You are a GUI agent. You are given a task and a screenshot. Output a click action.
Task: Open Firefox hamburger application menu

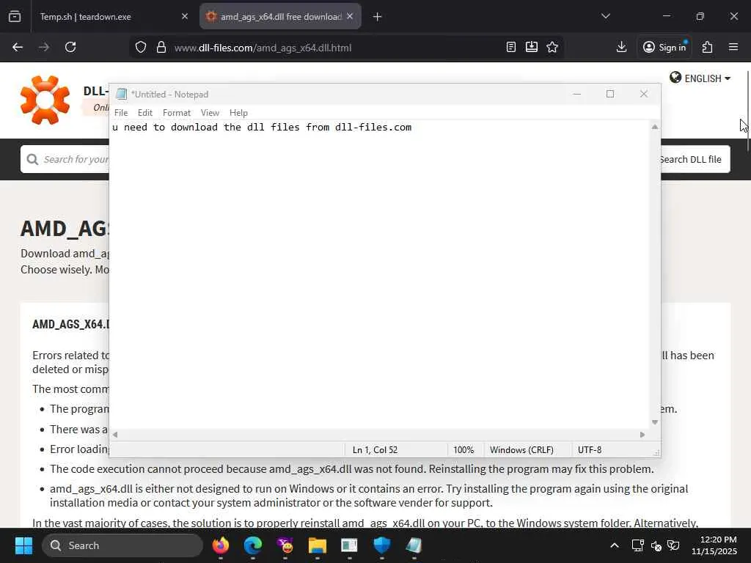pos(733,47)
